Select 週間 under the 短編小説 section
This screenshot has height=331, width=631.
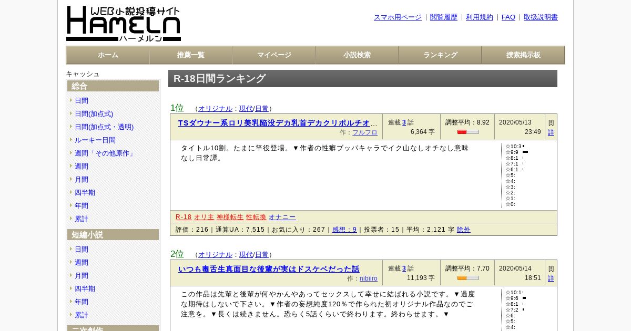[x=82, y=263]
